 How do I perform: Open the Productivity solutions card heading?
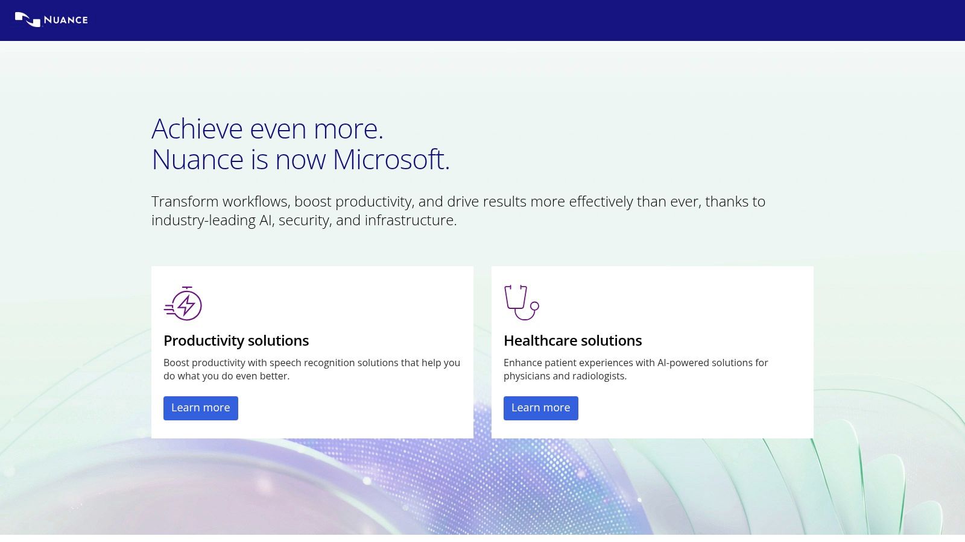(x=236, y=340)
